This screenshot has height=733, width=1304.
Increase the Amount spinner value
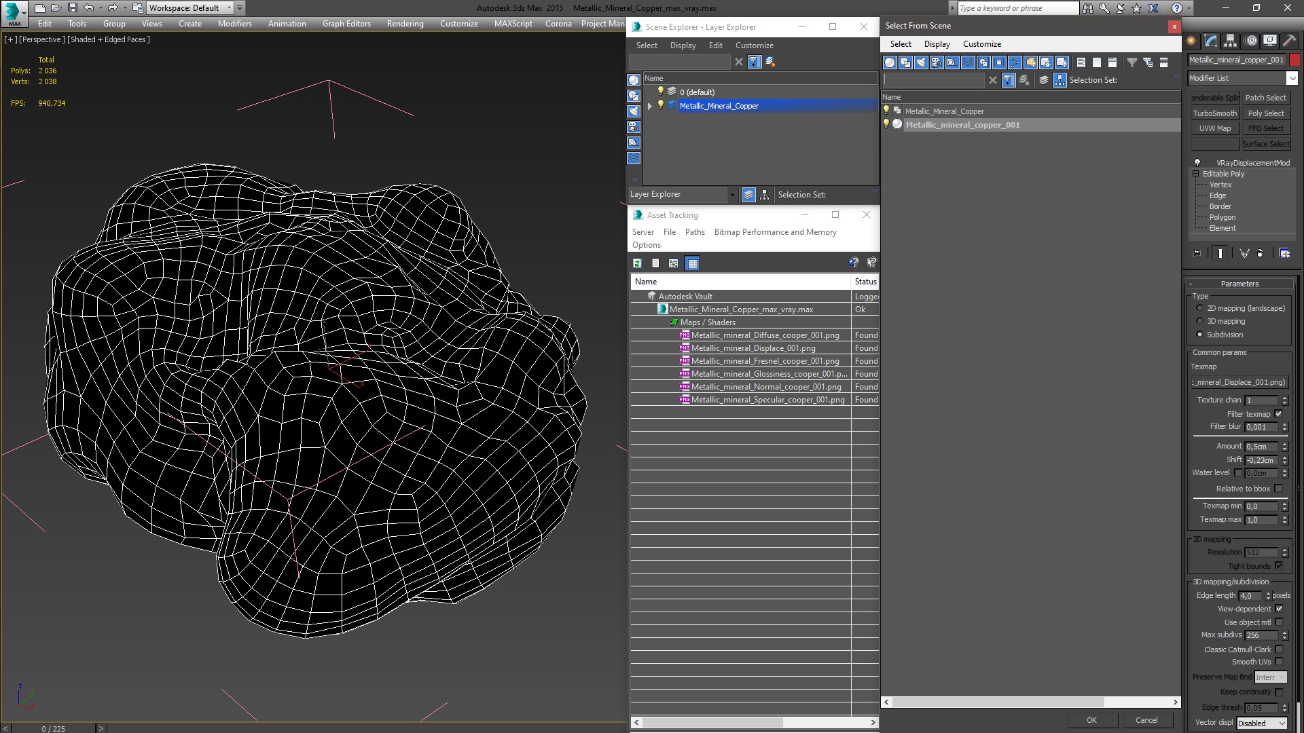point(1284,444)
